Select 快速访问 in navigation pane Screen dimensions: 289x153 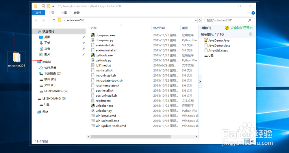pos(46,31)
